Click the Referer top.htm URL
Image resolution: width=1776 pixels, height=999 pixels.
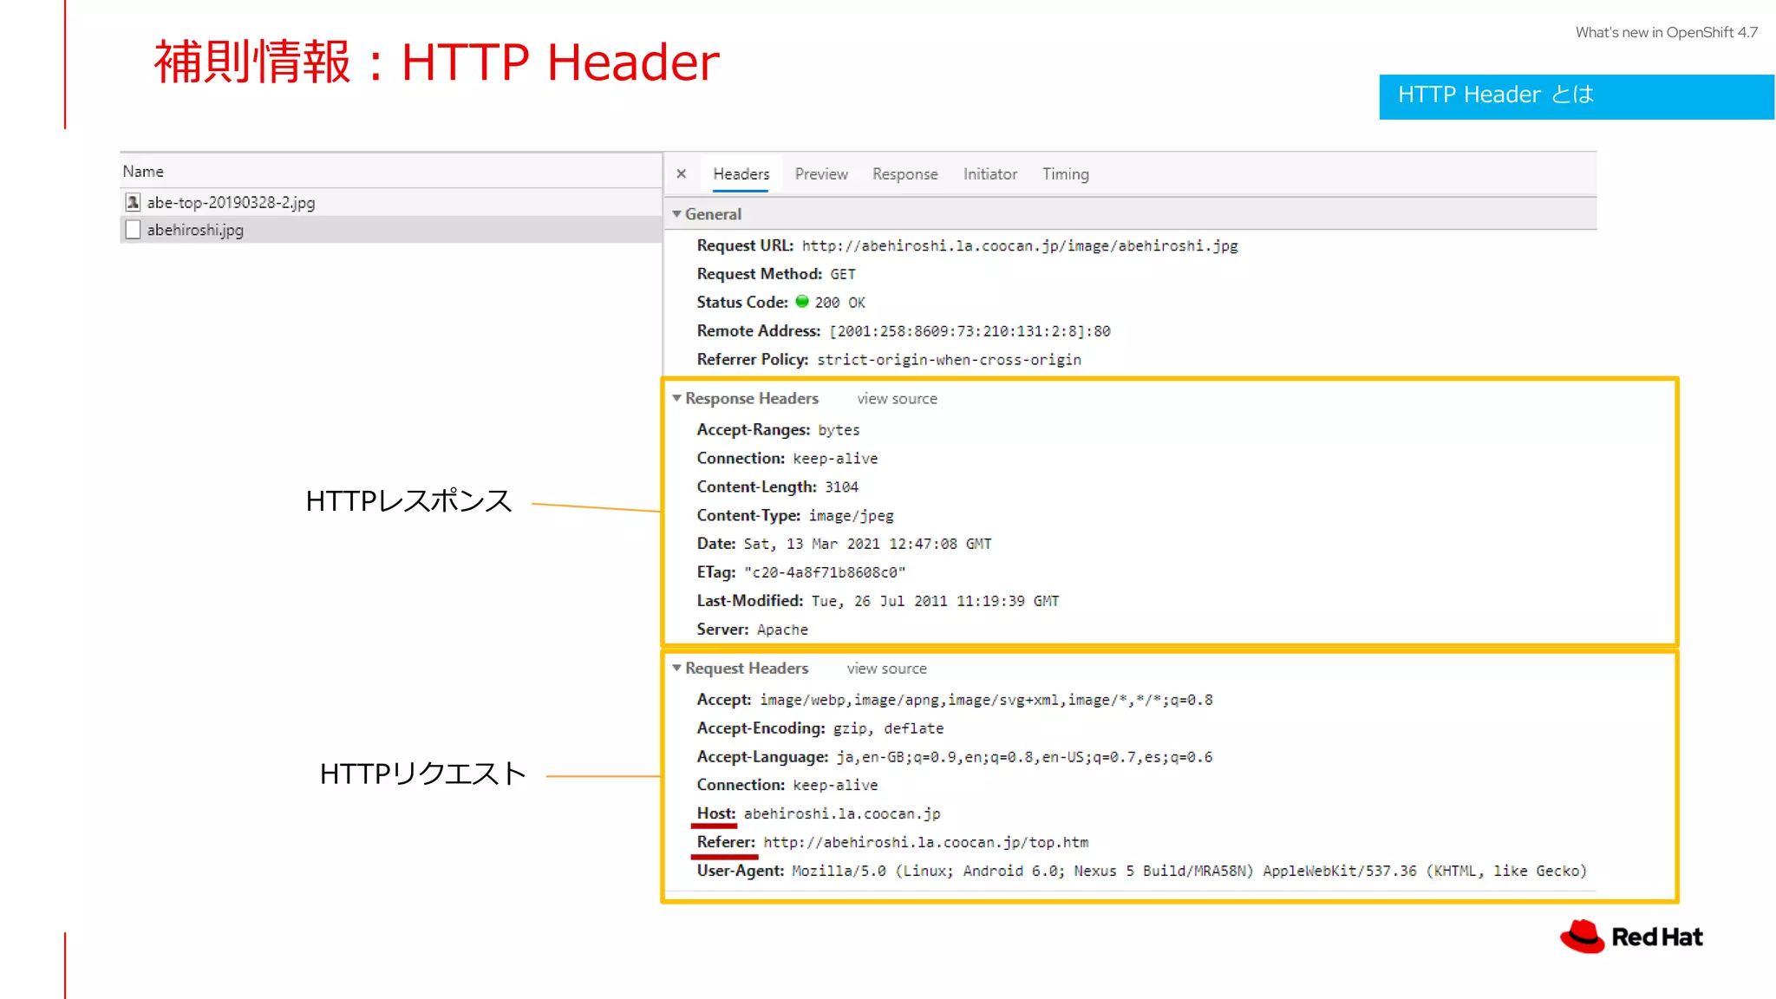[x=925, y=843]
